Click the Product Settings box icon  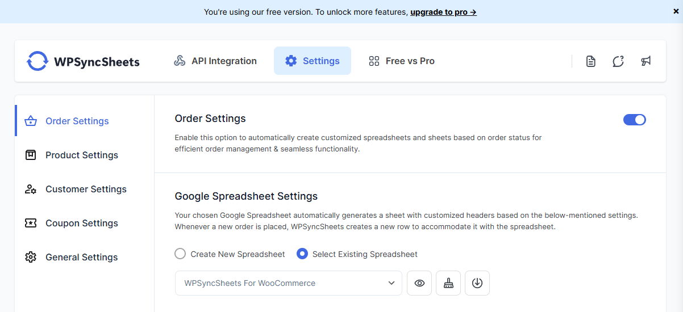31,155
